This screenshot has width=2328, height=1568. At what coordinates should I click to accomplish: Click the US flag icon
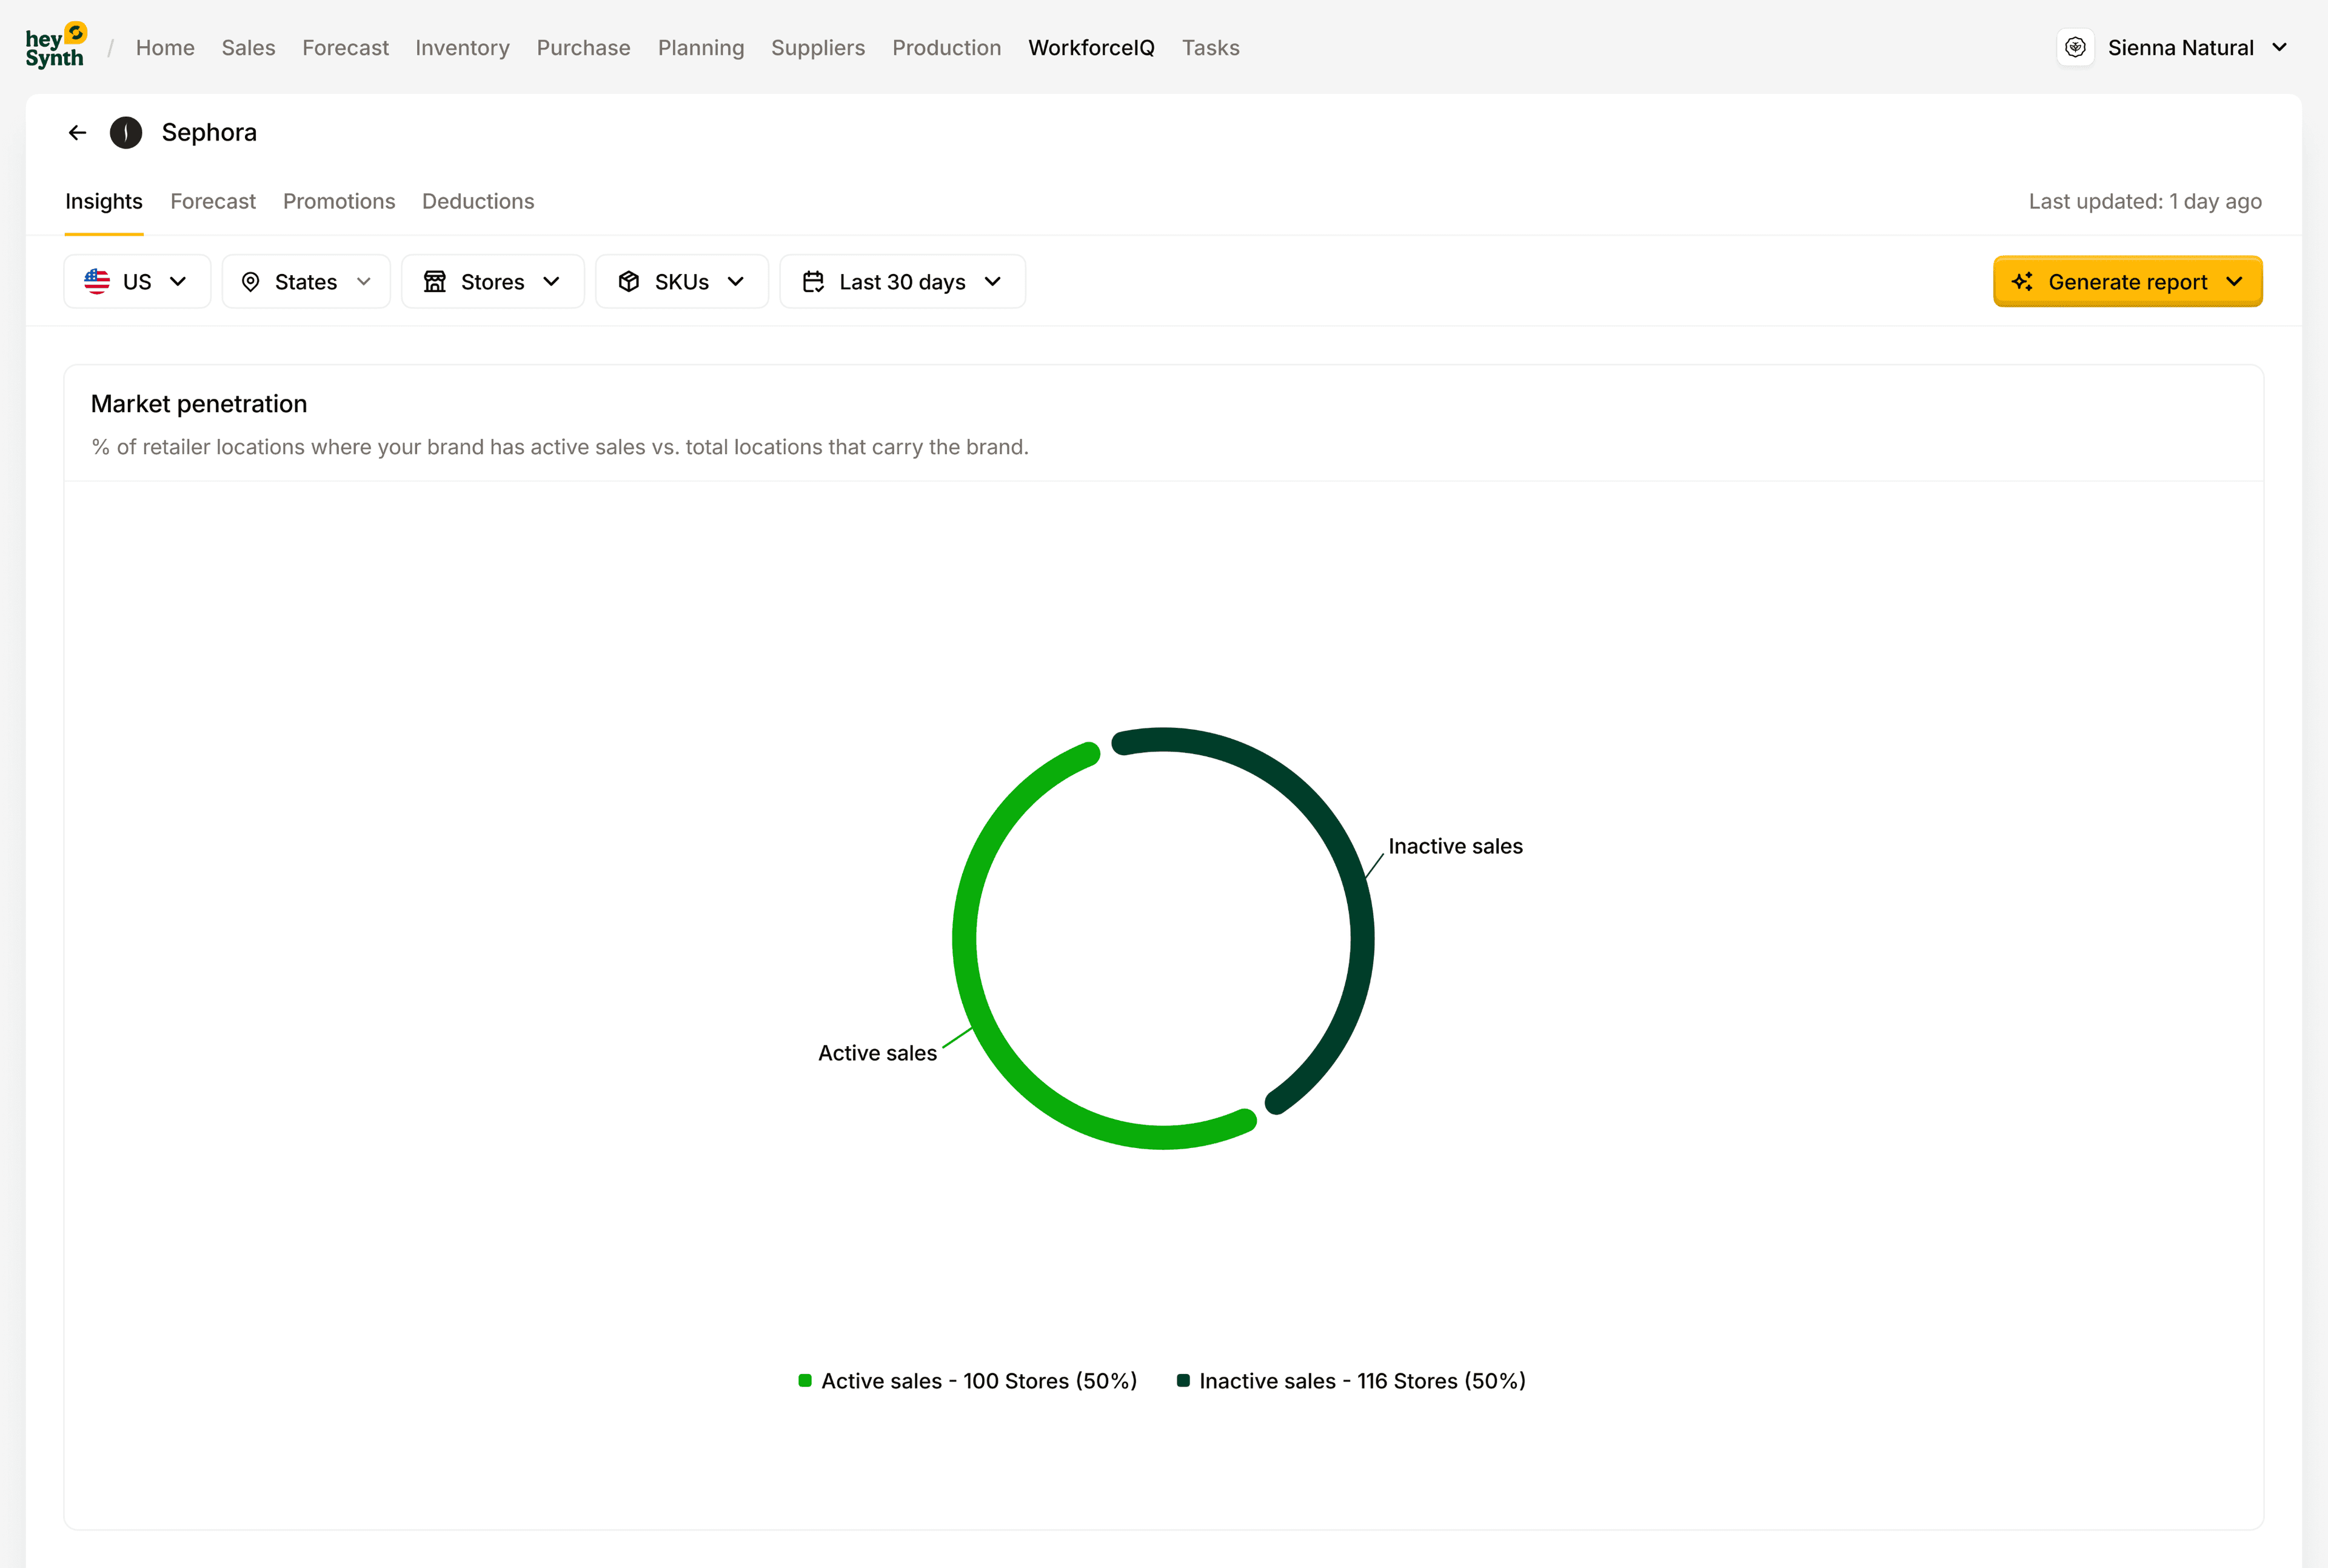pos(97,282)
